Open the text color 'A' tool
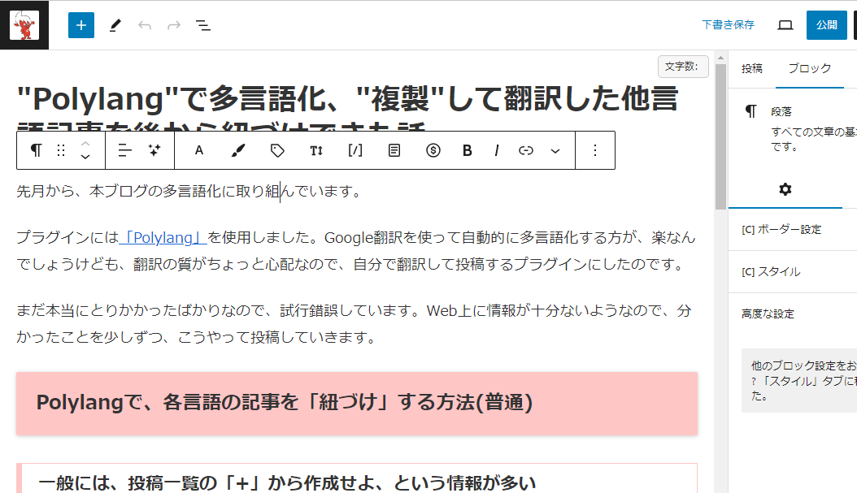Image resolution: width=857 pixels, height=493 pixels. 199,150
